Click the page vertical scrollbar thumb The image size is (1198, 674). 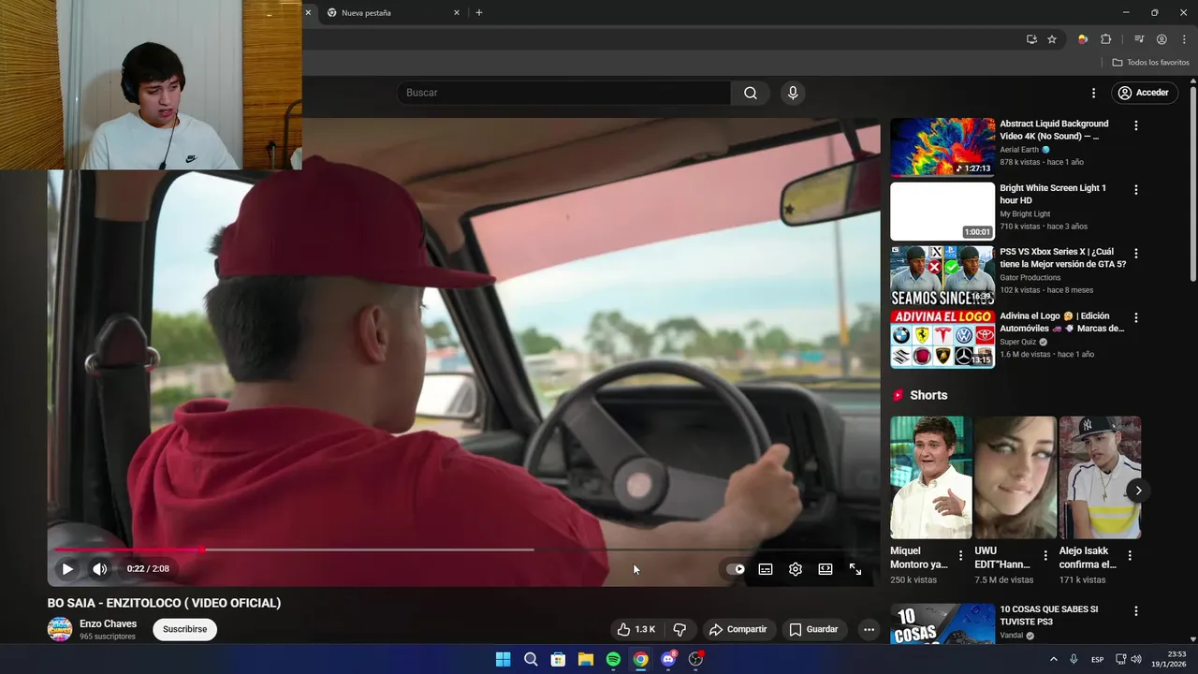click(1193, 183)
